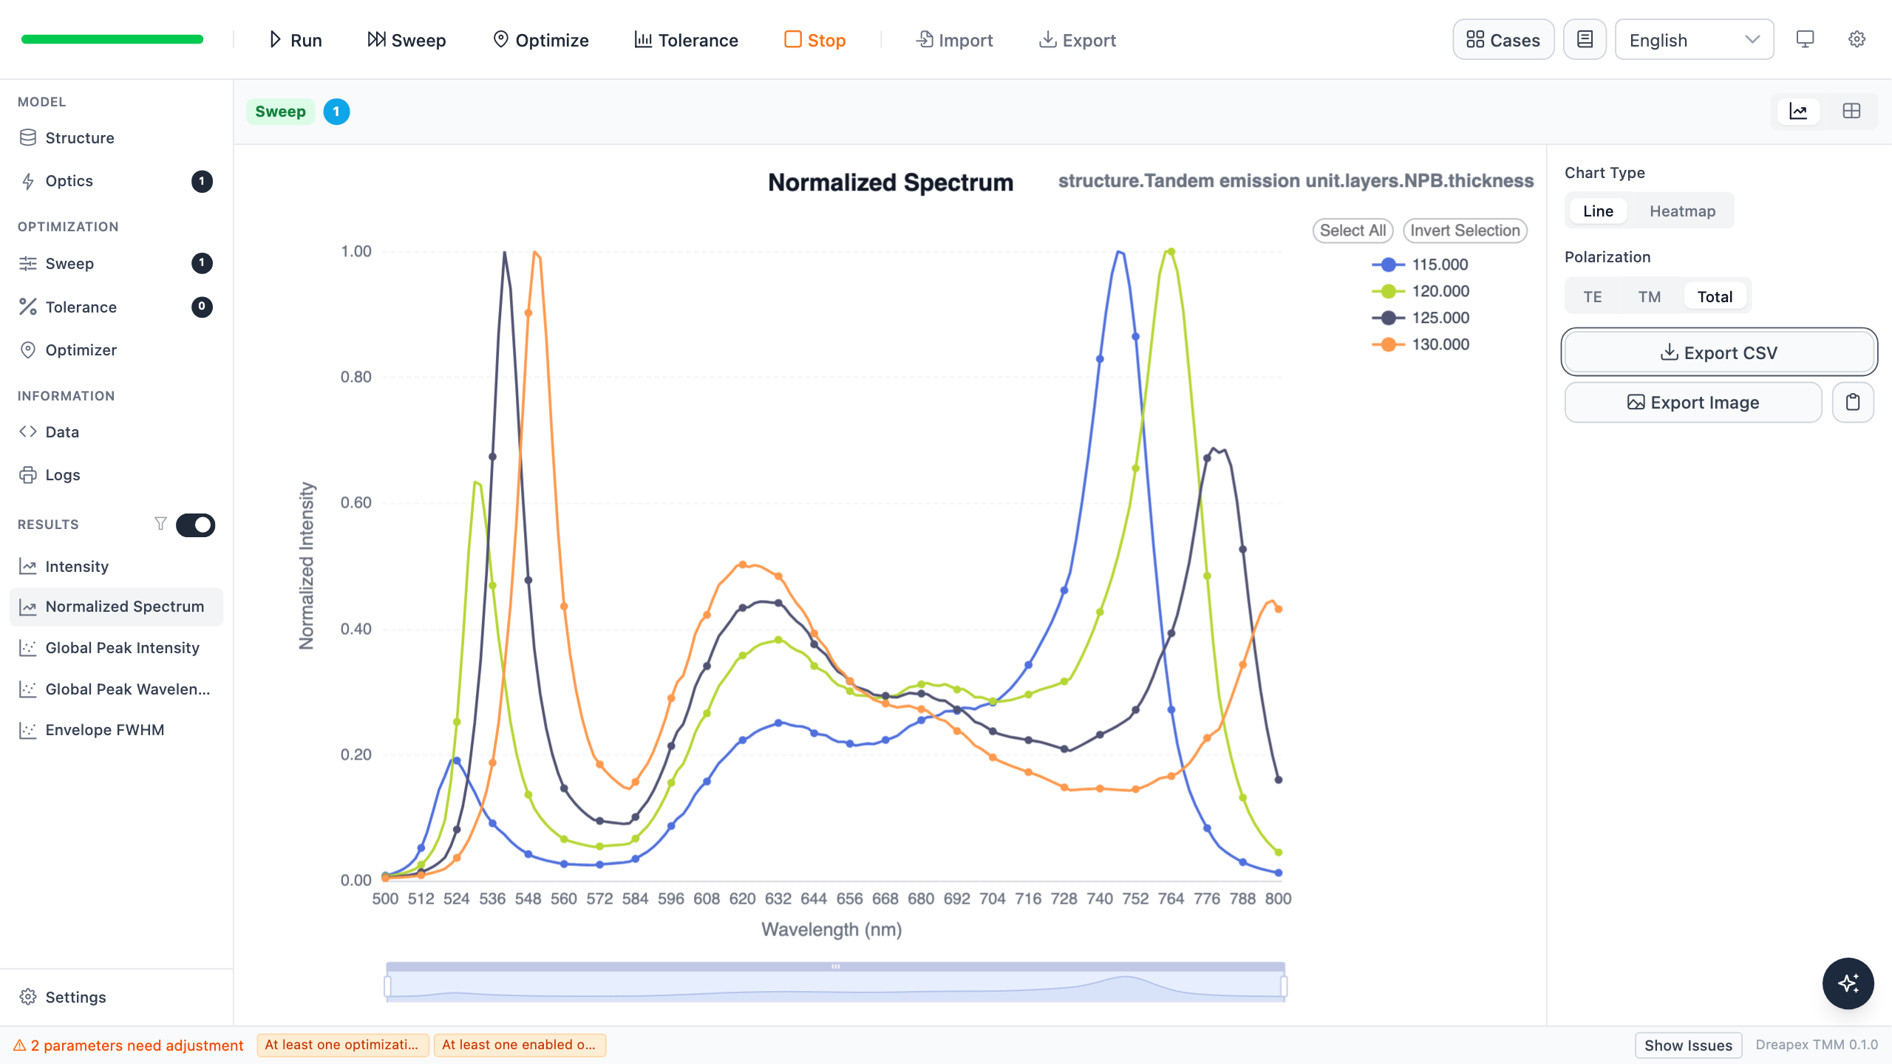Image resolution: width=1892 pixels, height=1064 pixels.
Task: Open the AI assistant sparkle button
Action: 1848,983
